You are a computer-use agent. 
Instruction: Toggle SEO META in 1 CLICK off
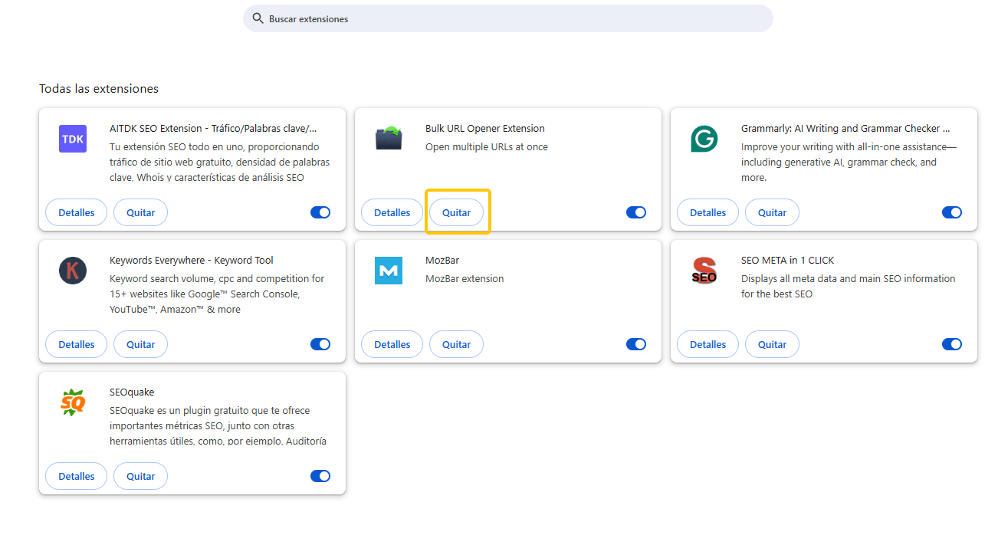pyautogui.click(x=952, y=344)
